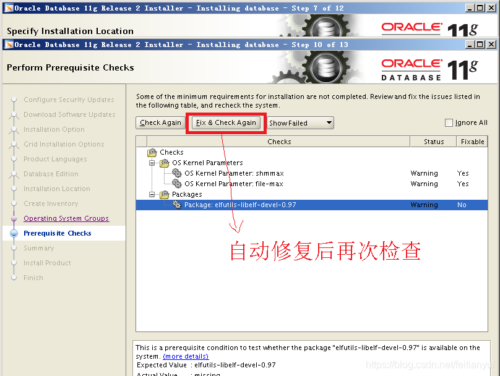Click Installation Option step

[x=54, y=129]
